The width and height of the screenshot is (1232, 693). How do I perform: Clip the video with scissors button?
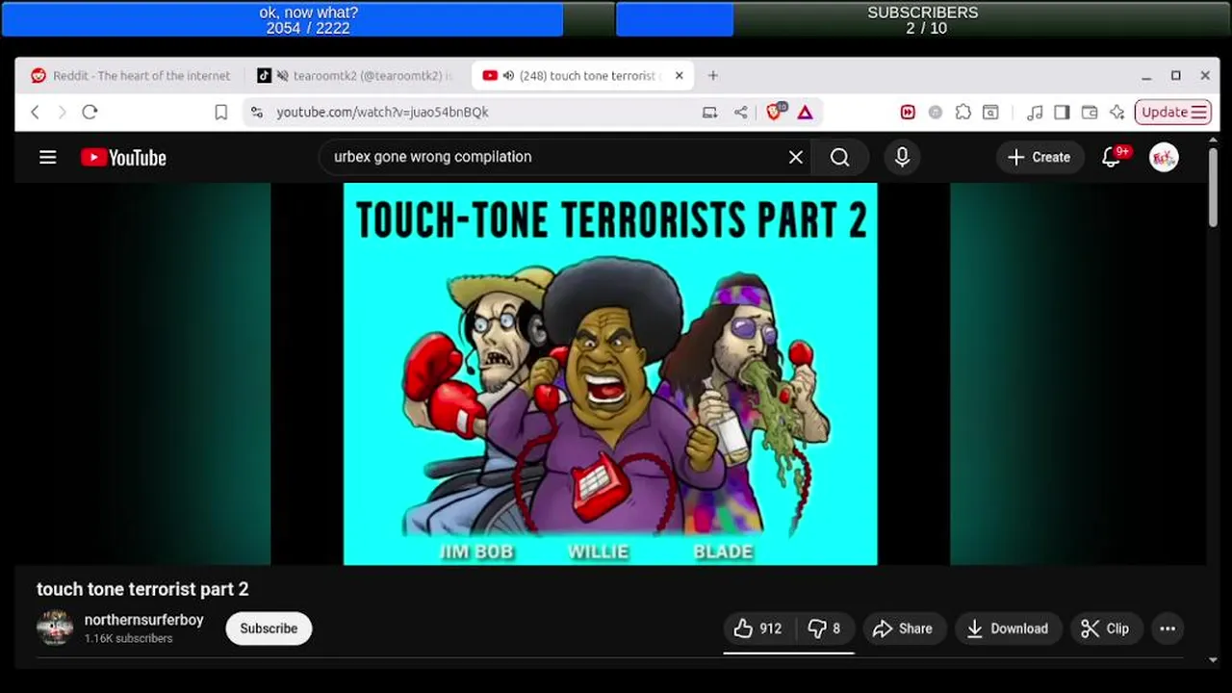point(1105,629)
